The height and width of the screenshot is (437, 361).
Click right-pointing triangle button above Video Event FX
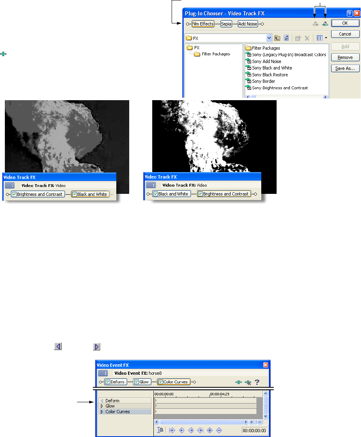tap(97, 347)
